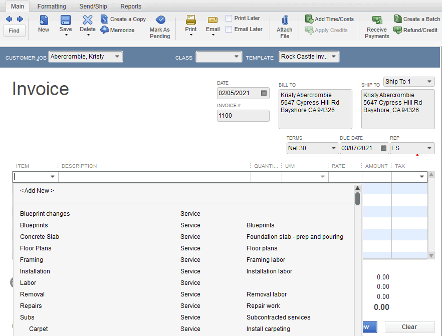Screen dimensions: 442x336
Task: Open Terms dropdown Net 30
Action: [333, 148]
